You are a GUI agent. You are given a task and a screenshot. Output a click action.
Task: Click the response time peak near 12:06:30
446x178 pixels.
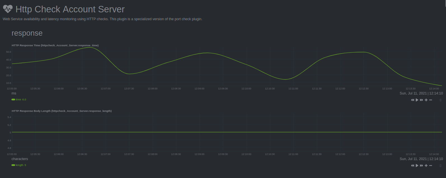pyautogui.click(x=90, y=47)
